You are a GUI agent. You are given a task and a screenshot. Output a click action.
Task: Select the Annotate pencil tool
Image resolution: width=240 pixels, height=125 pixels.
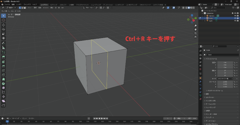(x=3, y=43)
